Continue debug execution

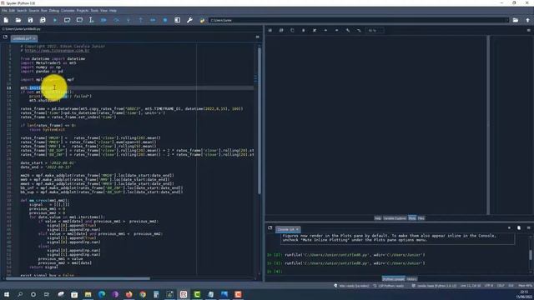tap(153, 20)
